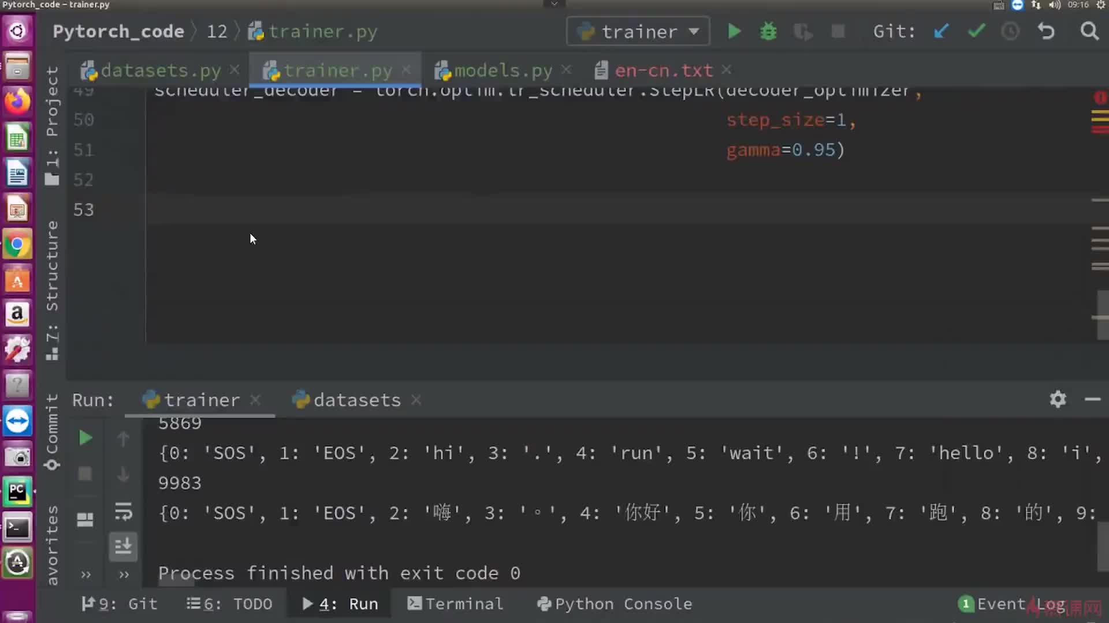Toggle the Project tool window
This screenshot has height=623, width=1109.
click(52, 125)
